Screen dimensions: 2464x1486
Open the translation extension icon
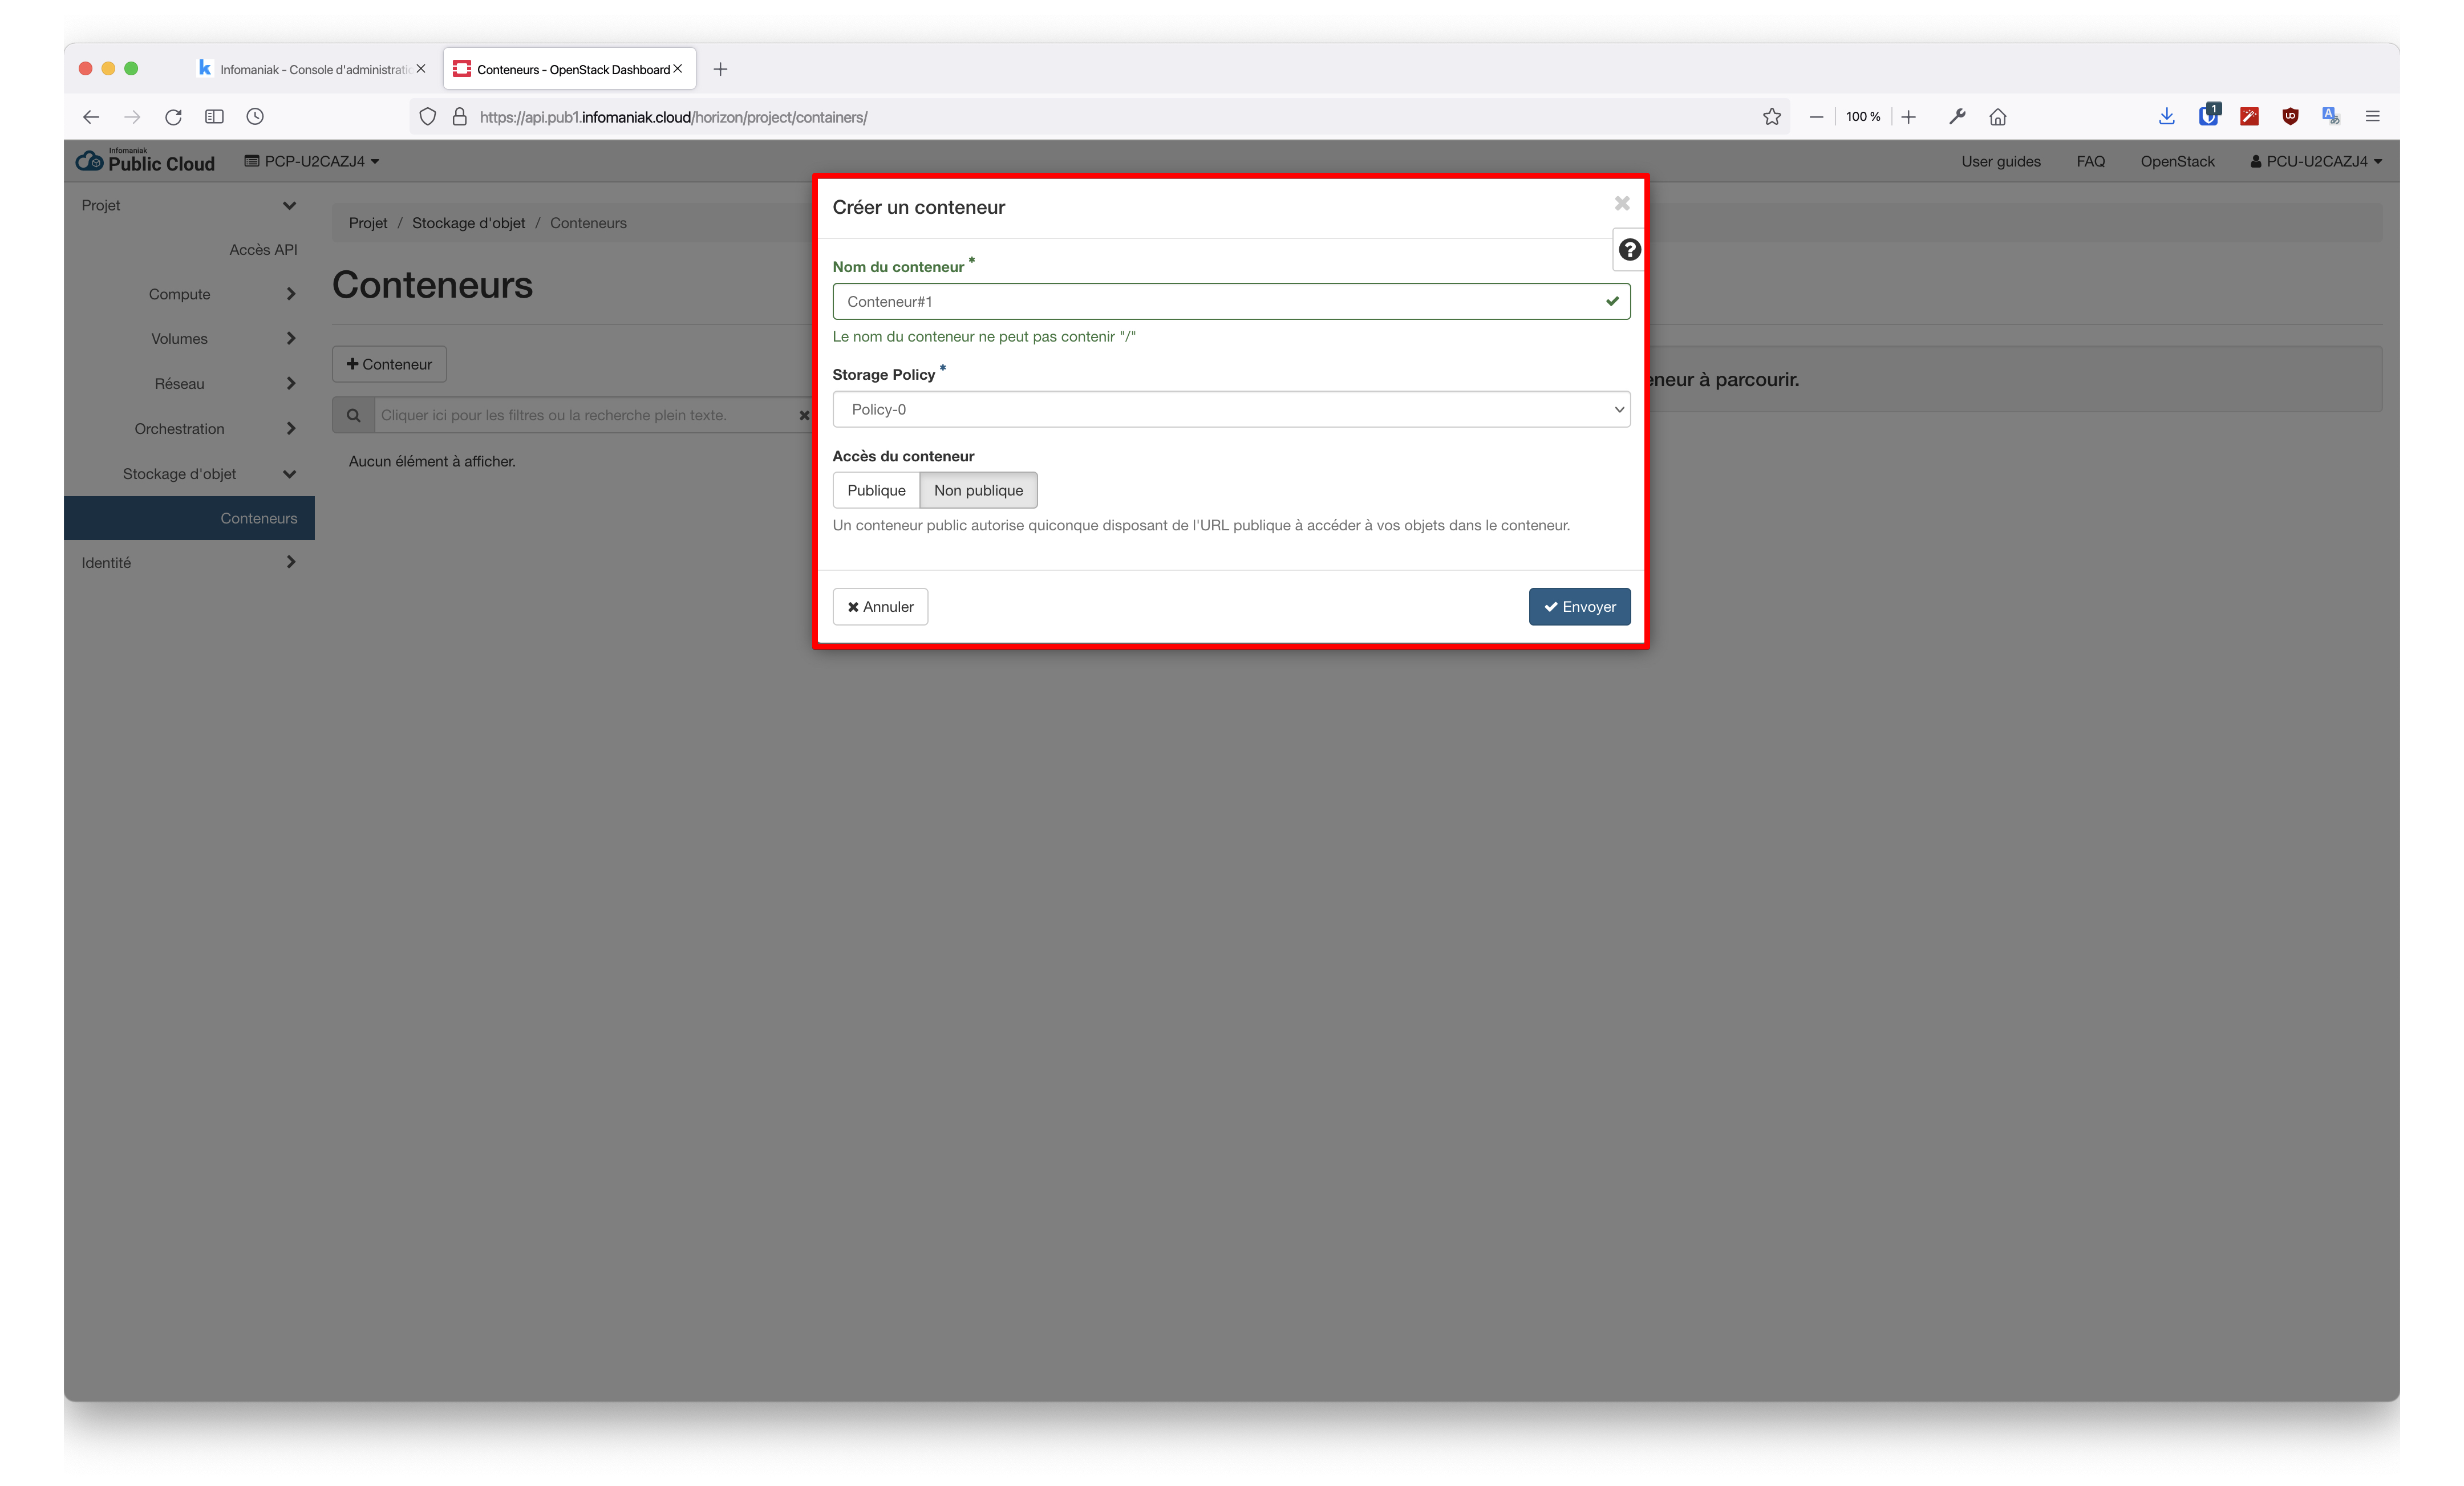pos(2330,116)
